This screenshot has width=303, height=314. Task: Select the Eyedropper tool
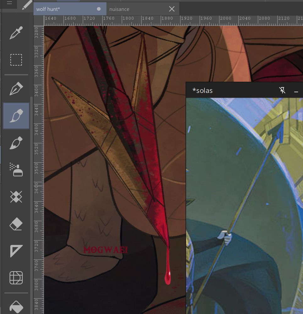[x=16, y=33]
